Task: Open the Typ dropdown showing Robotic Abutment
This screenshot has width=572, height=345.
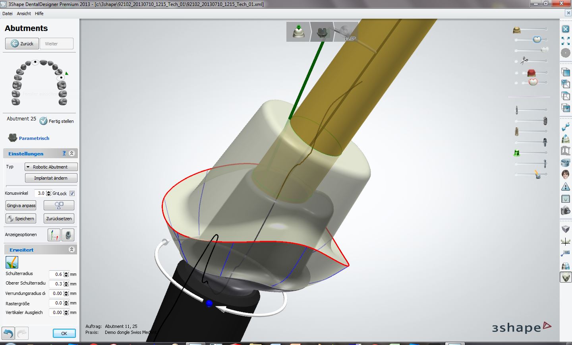Action: 51,167
